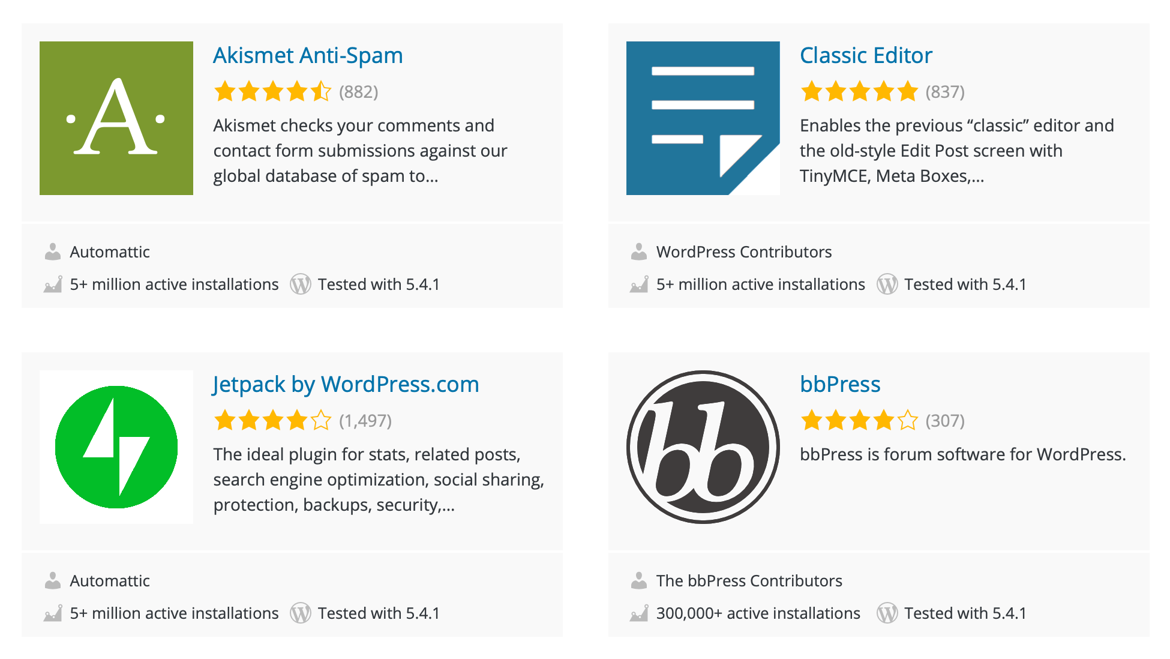
Task: Click the WordPress logo beside Tested with 5.4.1 for Akismet
Action: pos(300,284)
